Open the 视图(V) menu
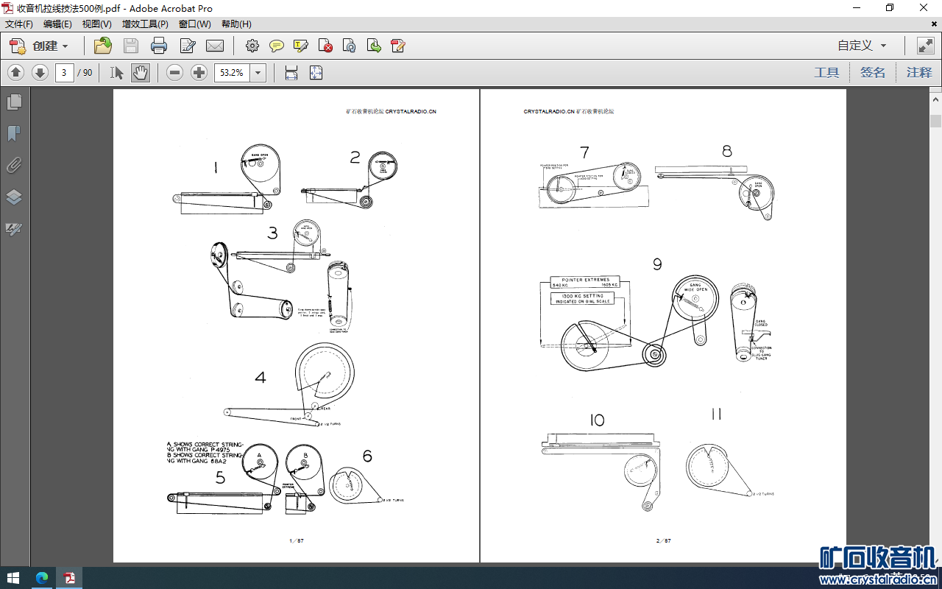 tap(96, 24)
